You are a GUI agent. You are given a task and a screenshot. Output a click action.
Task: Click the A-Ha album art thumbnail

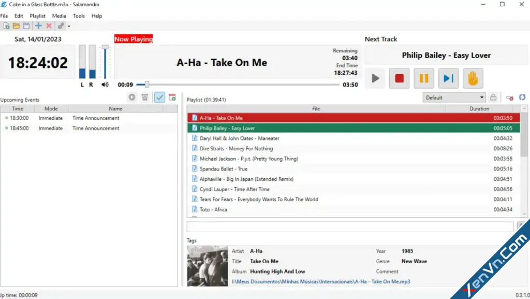pos(207,266)
